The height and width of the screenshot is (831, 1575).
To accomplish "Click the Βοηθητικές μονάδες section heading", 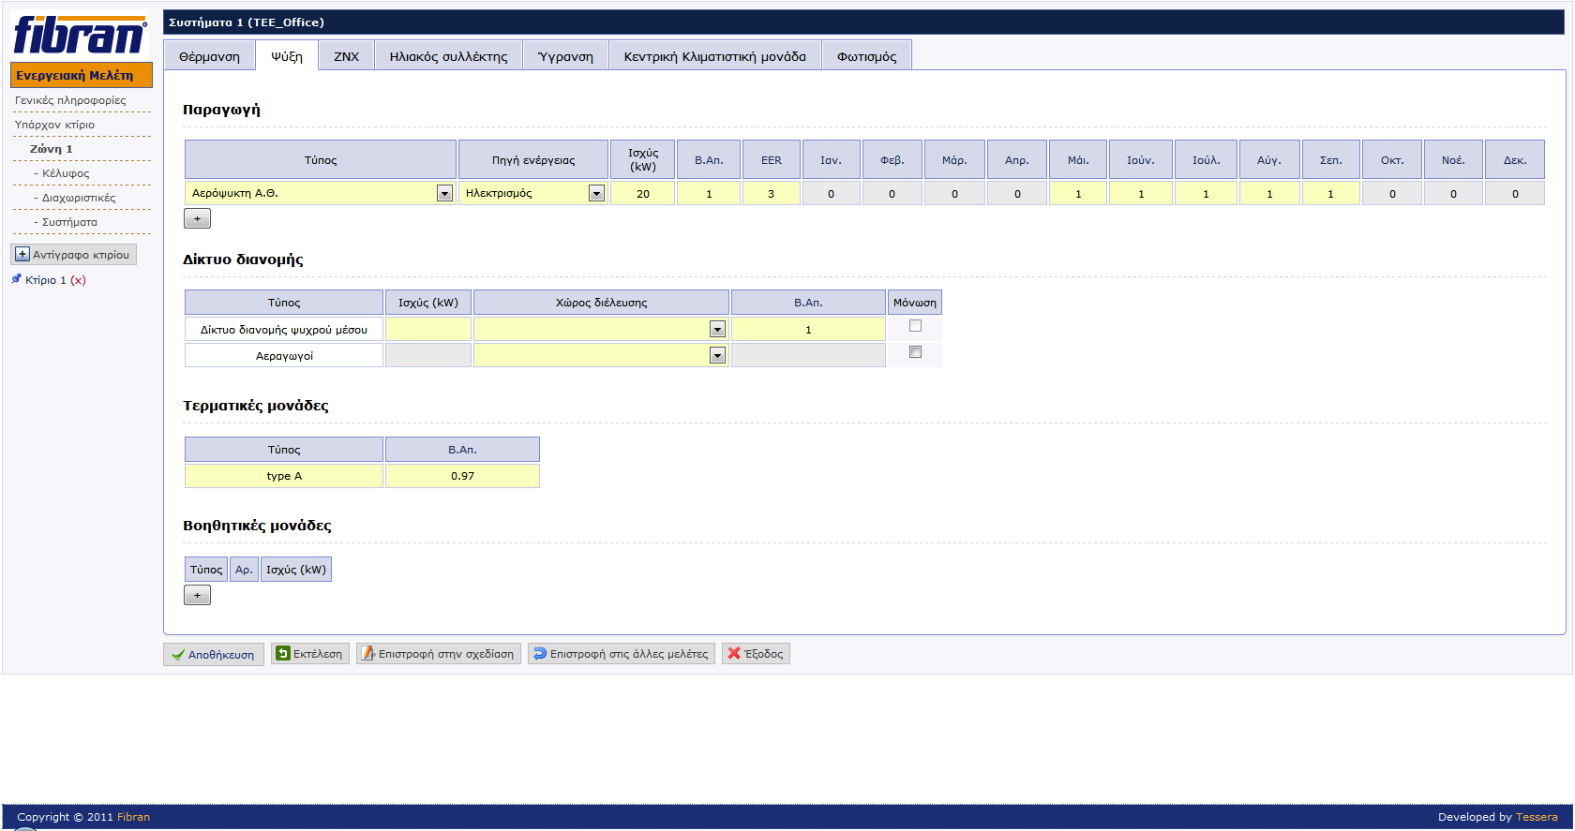I will tap(257, 526).
